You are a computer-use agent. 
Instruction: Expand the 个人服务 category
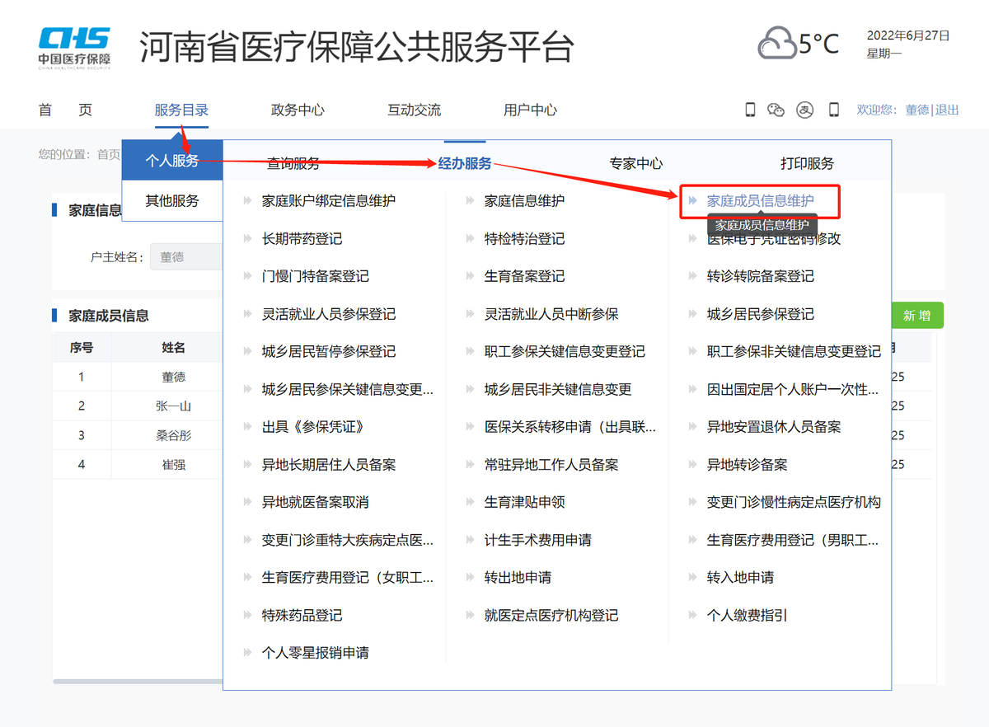pyautogui.click(x=172, y=161)
